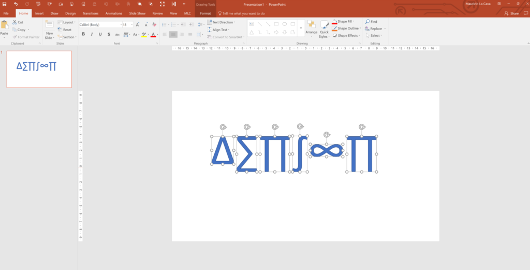Toggle text shadow
530x270 pixels.
pyautogui.click(x=109, y=34)
